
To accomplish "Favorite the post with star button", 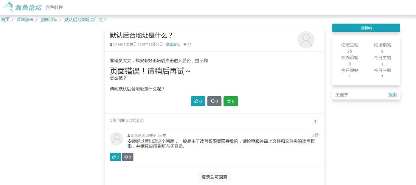I will pos(231,101).
